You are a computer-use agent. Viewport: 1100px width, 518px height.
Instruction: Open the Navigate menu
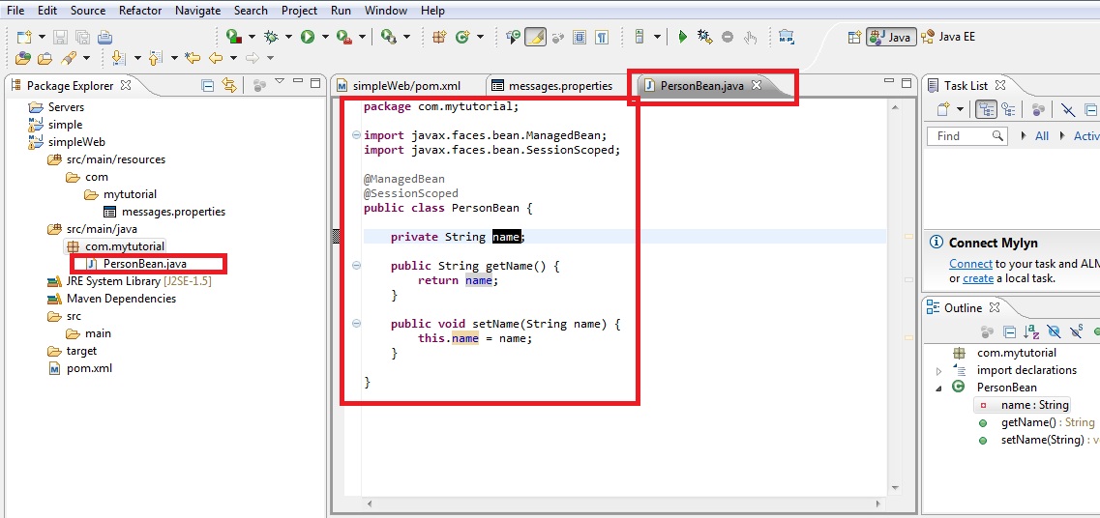(x=197, y=11)
